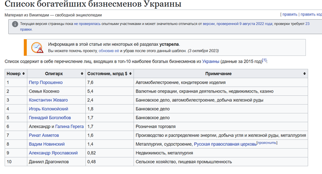The height and width of the screenshot is (174, 322).
Task: Open the 23 правки link
Action: 307,24
